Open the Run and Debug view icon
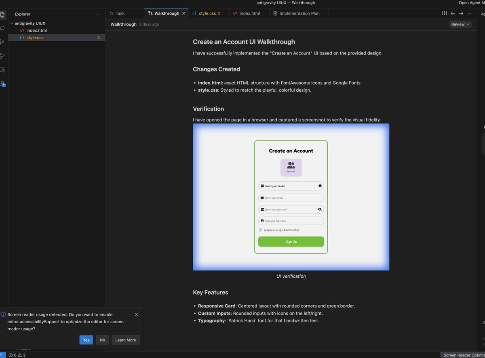Screen dimensions: 485x358 click(2, 56)
